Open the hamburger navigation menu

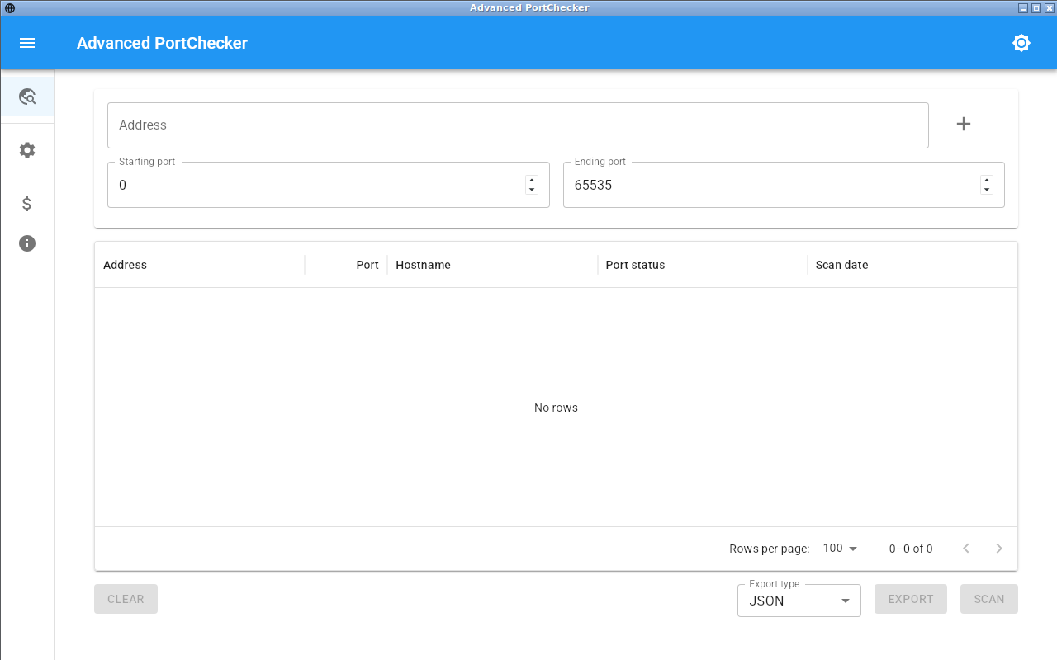(27, 43)
